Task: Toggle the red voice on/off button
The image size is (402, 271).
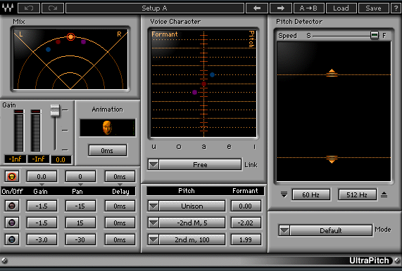Action: click(x=12, y=206)
